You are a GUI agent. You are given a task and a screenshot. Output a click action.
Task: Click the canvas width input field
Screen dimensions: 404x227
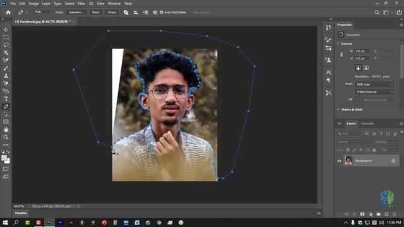pos(362,51)
